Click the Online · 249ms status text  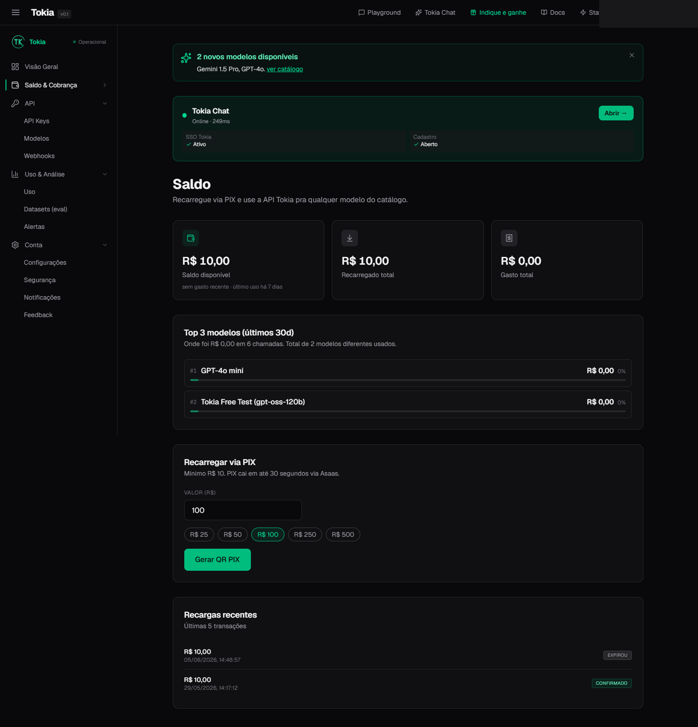211,121
